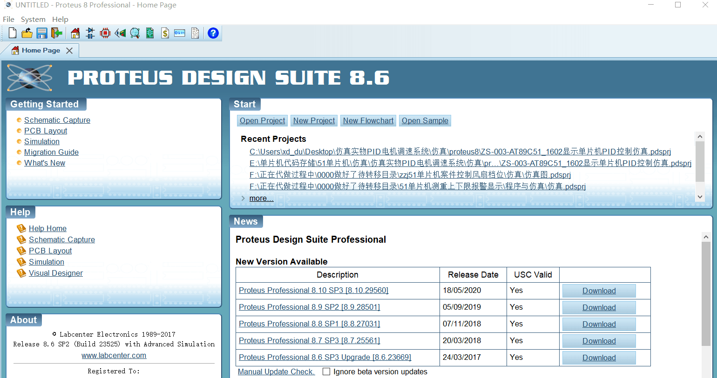
Task: Open Proteus Help
Action: point(213,33)
